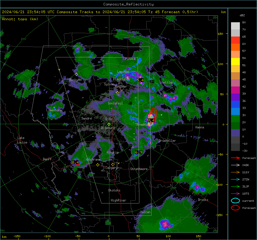The width and height of the screenshot is (257, 240).
Task: Click the RockyMH label
Action: [75, 80]
